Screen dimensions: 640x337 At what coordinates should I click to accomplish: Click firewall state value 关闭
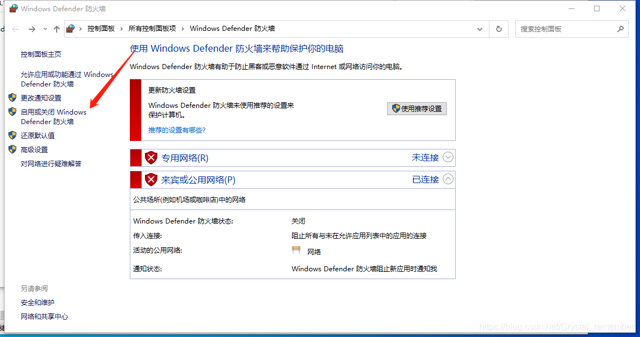(x=298, y=221)
